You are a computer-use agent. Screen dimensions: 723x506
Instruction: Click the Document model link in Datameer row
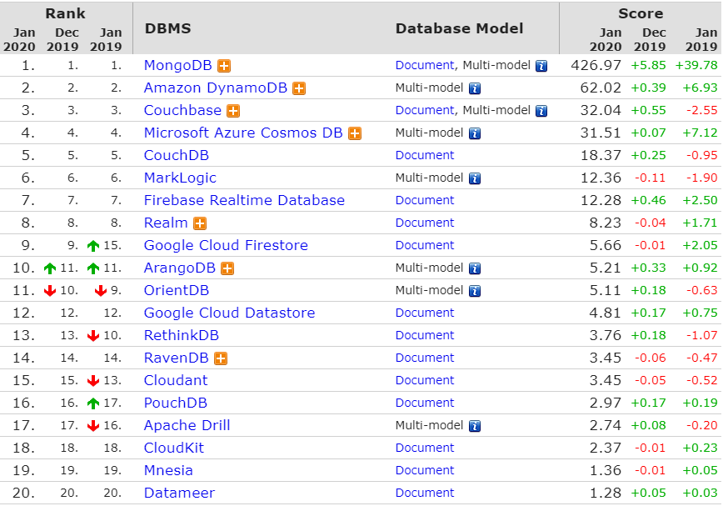click(425, 493)
